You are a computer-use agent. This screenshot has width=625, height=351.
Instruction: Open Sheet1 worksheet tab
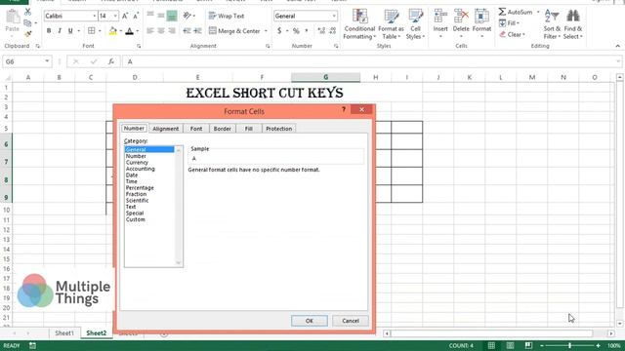(x=64, y=333)
